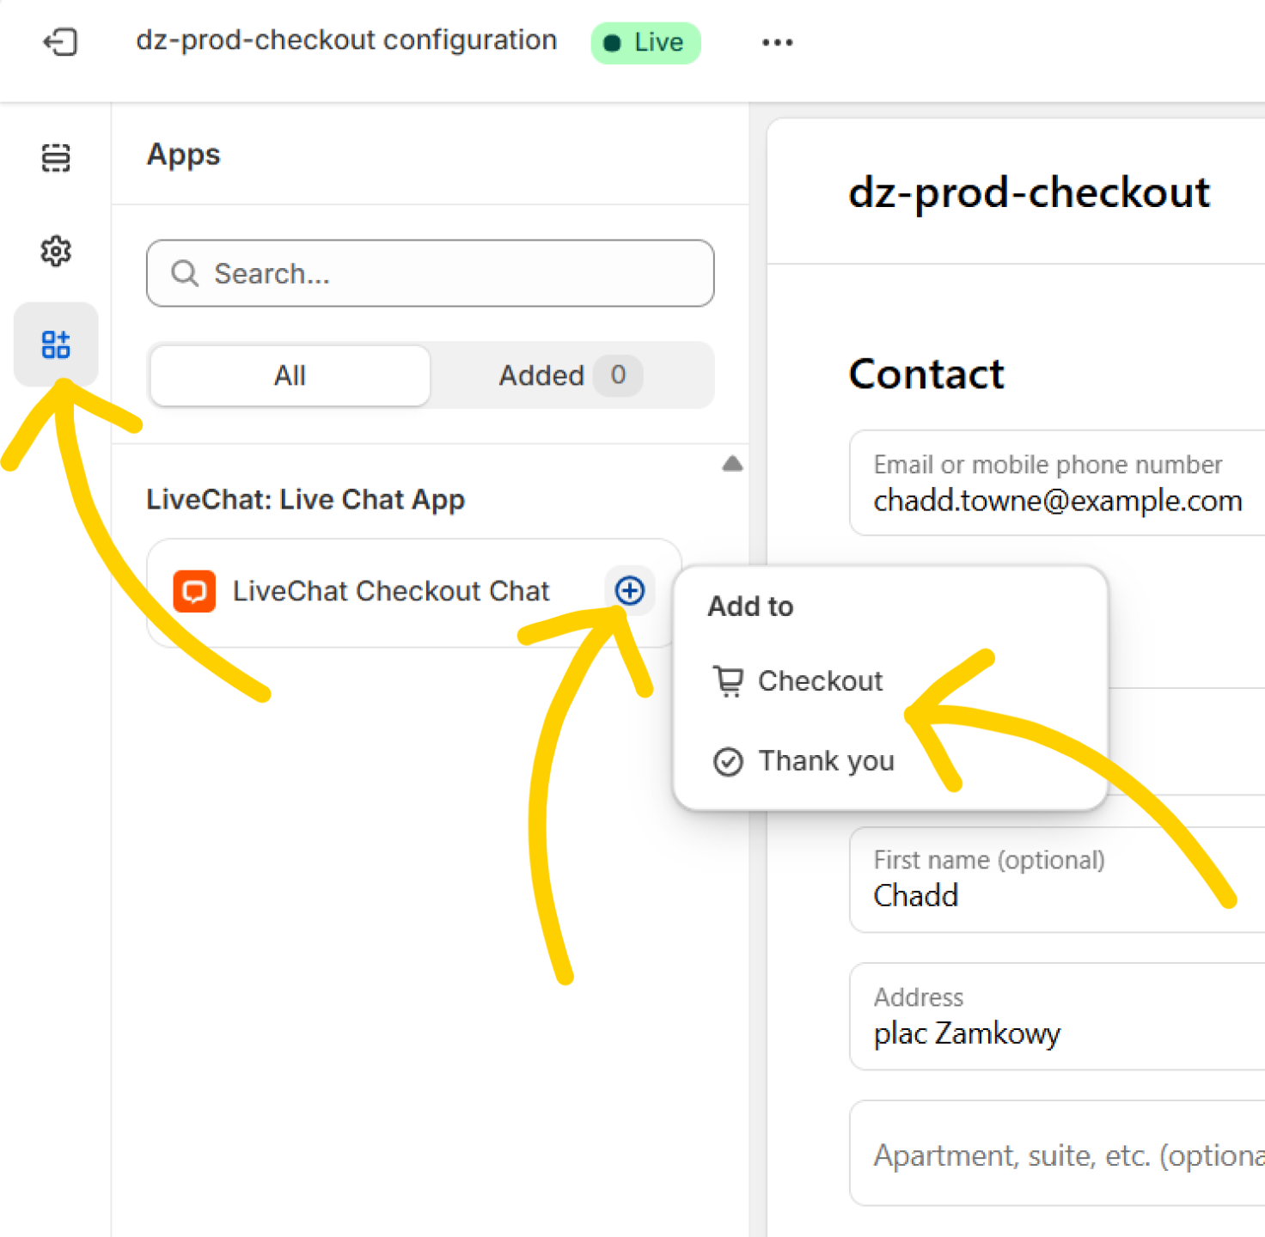Screen dimensions: 1265x1237
Task: Click the dz-prod-checkout preview heading
Action: 1029,192
